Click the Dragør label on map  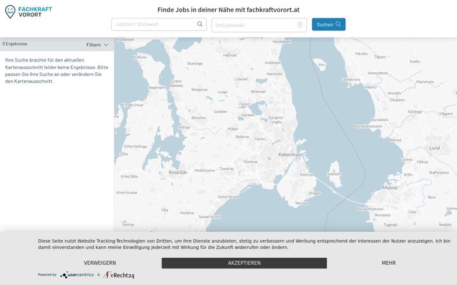(x=314, y=193)
